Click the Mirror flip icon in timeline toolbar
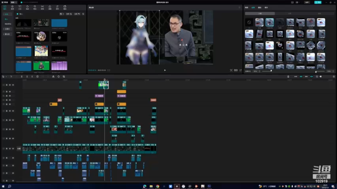337x189 pixels. click(x=53, y=76)
